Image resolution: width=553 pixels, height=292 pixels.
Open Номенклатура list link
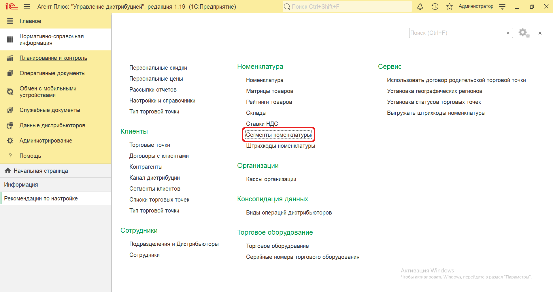tap(265, 80)
